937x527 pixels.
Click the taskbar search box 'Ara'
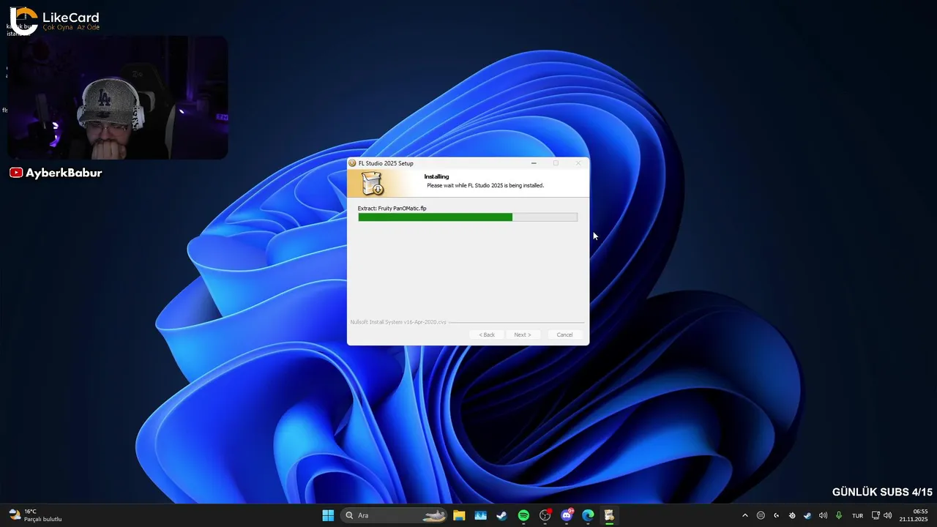click(395, 515)
